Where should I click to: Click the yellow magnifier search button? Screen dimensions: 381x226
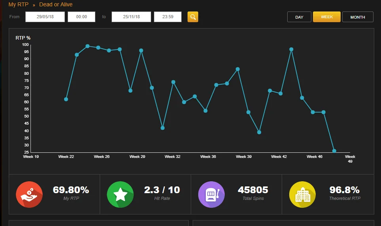click(193, 17)
